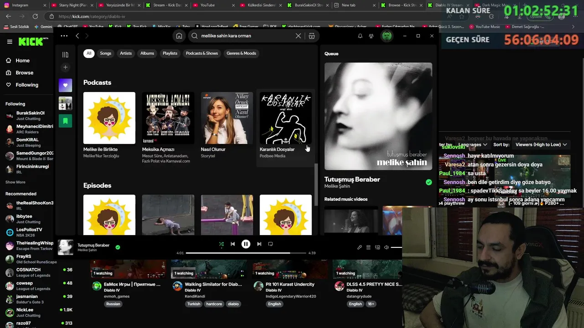The width and height of the screenshot is (584, 328).
Task: Click now-playing album thumbnail in player bar
Action: pos(65,247)
